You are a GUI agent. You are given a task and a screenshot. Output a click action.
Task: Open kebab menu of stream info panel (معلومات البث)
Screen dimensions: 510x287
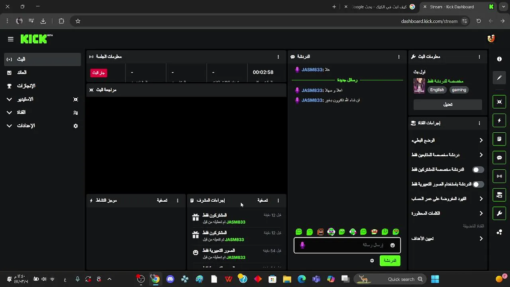(479, 57)
